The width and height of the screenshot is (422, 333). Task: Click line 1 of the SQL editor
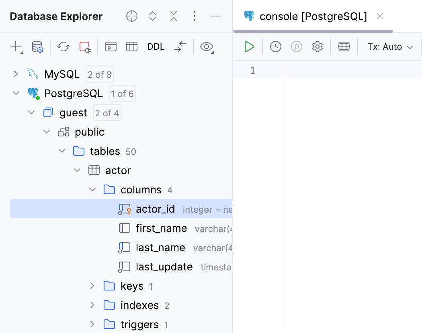tap(322, 70)
